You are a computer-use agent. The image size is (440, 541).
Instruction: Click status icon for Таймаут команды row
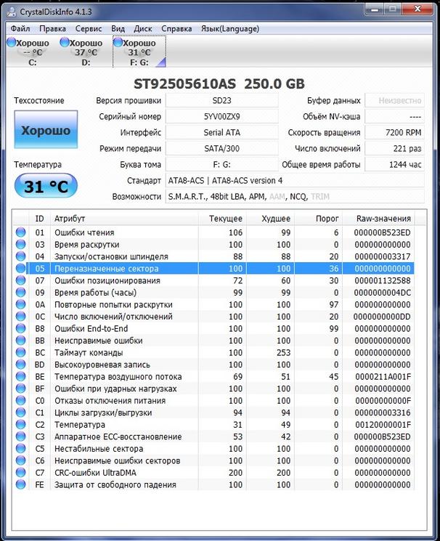click(21, 353)
